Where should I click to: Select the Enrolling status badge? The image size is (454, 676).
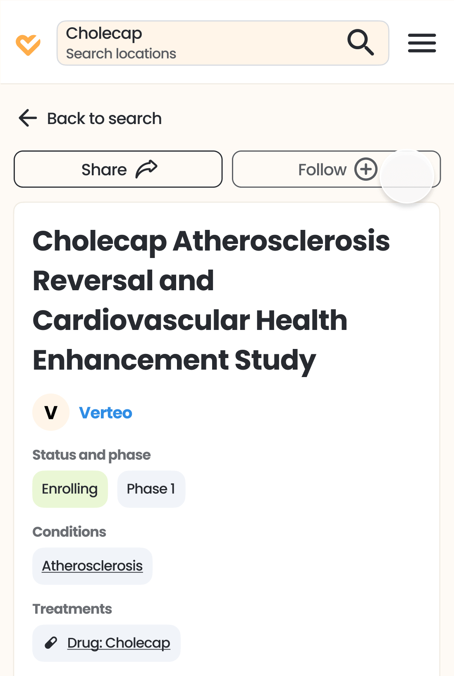[70, 489]
